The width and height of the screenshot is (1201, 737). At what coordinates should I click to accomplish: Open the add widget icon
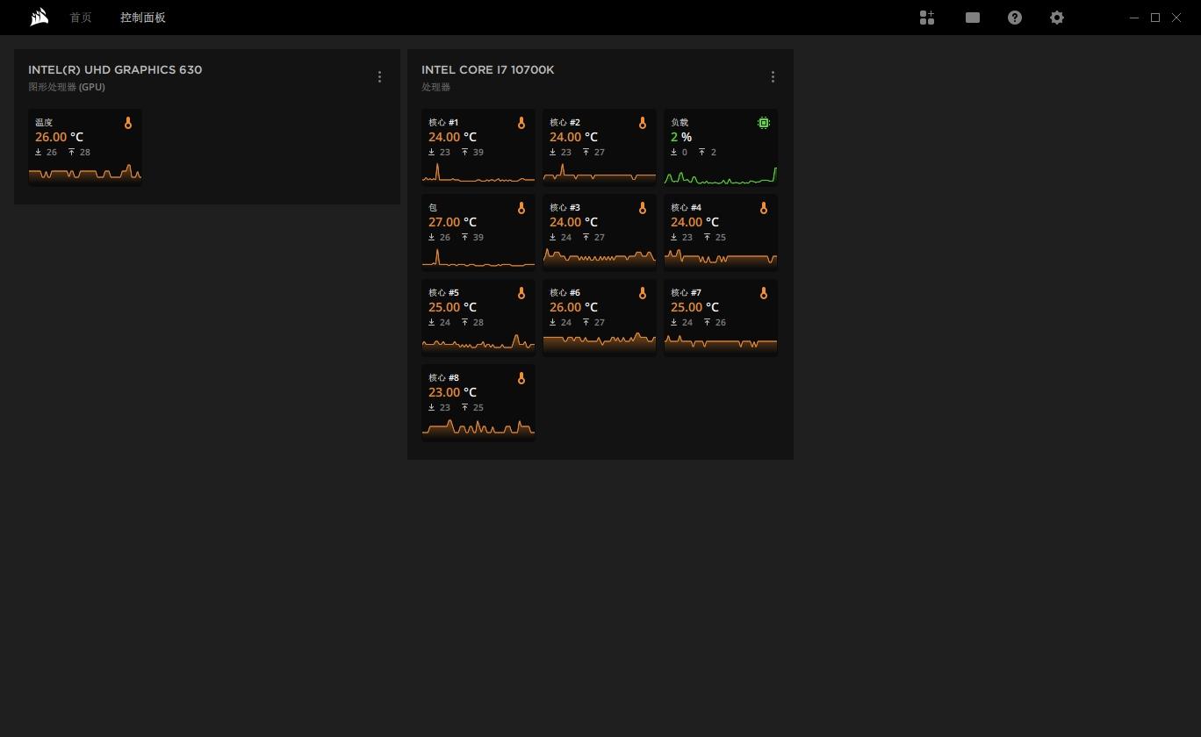click(x=927, y=18)
